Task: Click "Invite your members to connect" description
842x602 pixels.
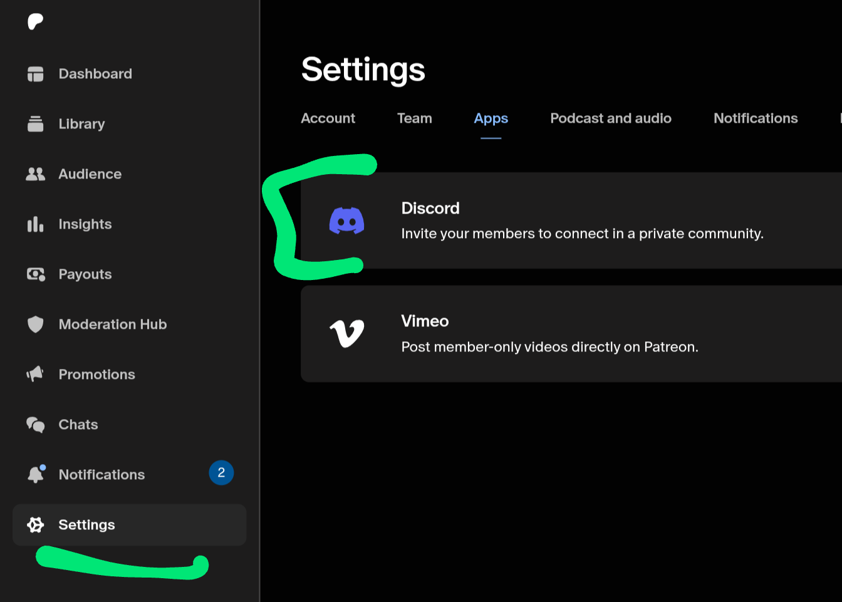Action: tap(583, 234)
